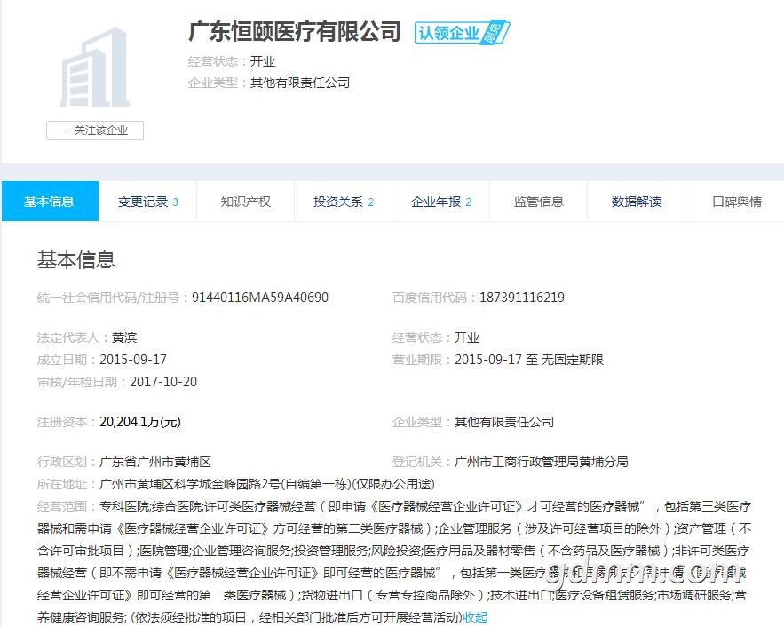Click registered capital 20,204.1万(元)
The width and height of the screenshot is (784, 627).
tap(140, 422)
